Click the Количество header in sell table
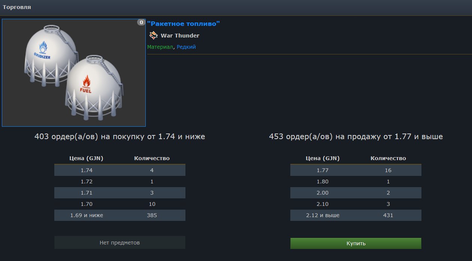The width and height of the screenshot is (472, 261). coord(388,158)
